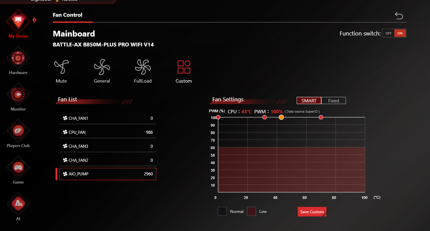The image size is (430, 231).
Task: Click the BATTLE-AX B850M-PLUS PRO WIFI V14 name
Action: pos(103,44)
